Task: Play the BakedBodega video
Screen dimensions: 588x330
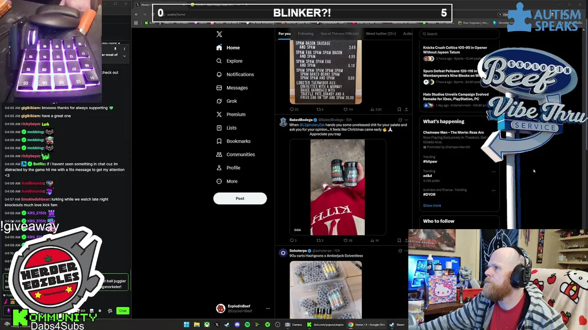Action: pos(338,187)
